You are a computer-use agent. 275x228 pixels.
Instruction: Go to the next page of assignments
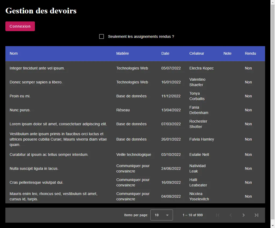click(243, 215)
